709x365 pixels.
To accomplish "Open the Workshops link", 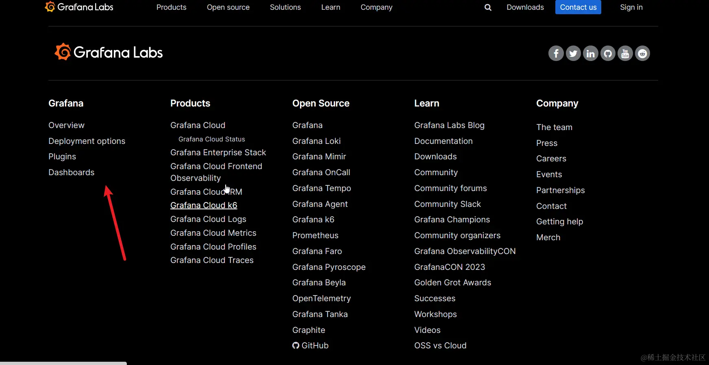I will pyautogui.click(x=435, y=314).
